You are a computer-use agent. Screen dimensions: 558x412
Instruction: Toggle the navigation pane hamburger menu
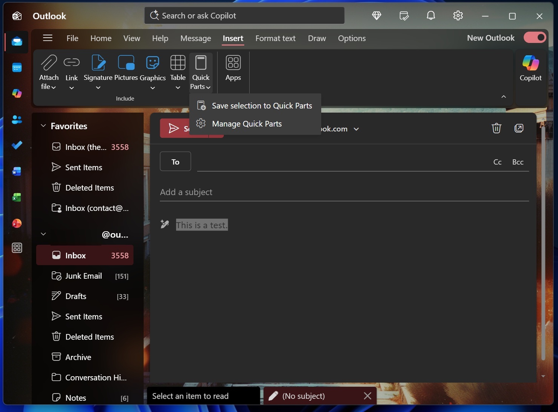(x=47, y=38)
